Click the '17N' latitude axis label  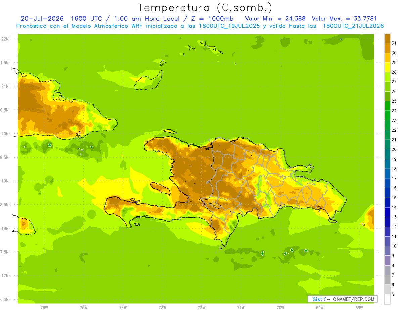(5, 276)
